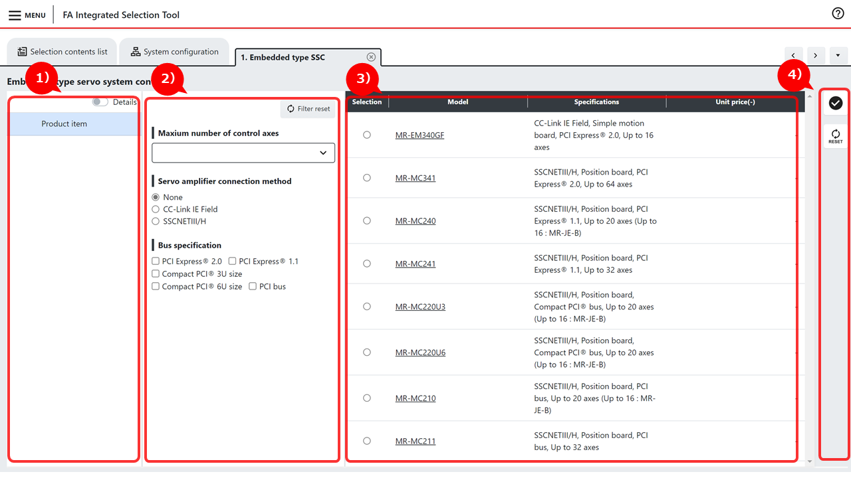Check the PCI Express 1.1 checkbox

[233, 262]
